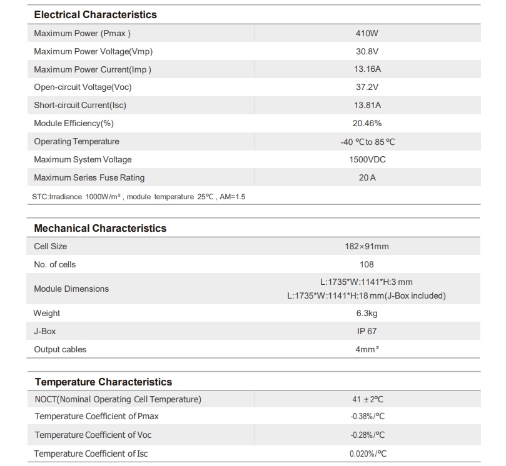Click the 13.81A short-circuit value

(x=367, y=106)
